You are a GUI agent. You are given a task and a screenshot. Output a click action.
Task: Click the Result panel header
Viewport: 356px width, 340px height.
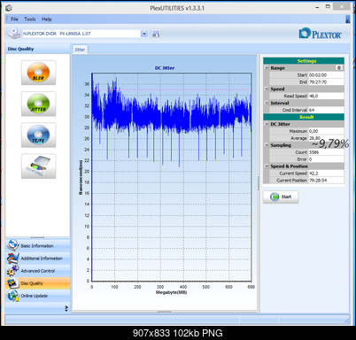[x=304, y=117]
